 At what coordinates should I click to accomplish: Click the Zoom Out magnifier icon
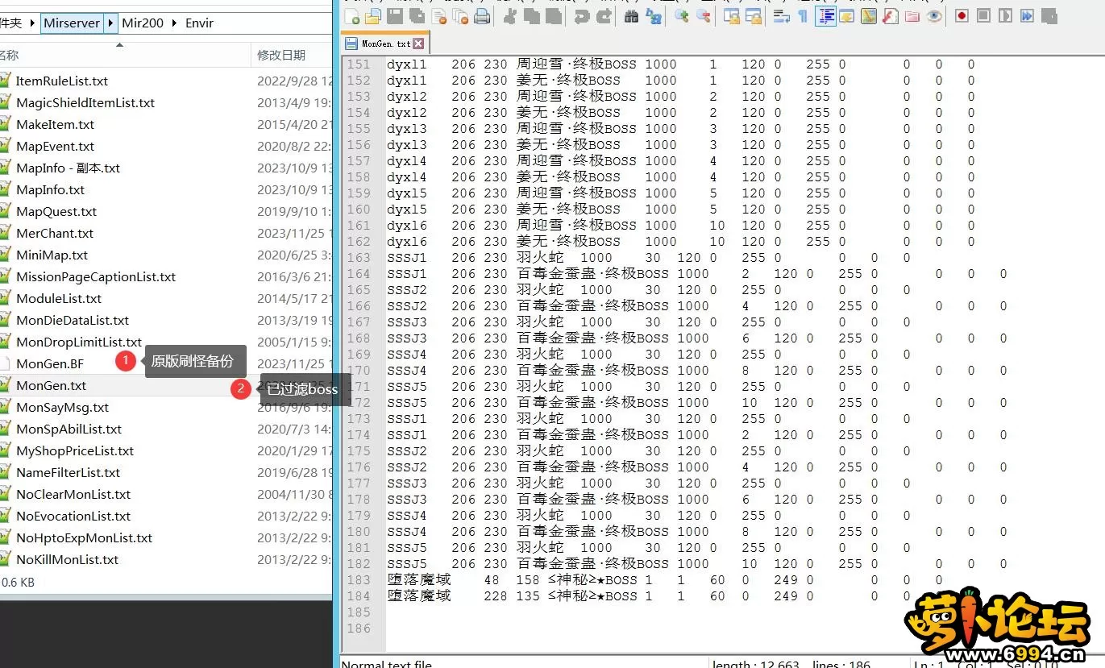704,15
